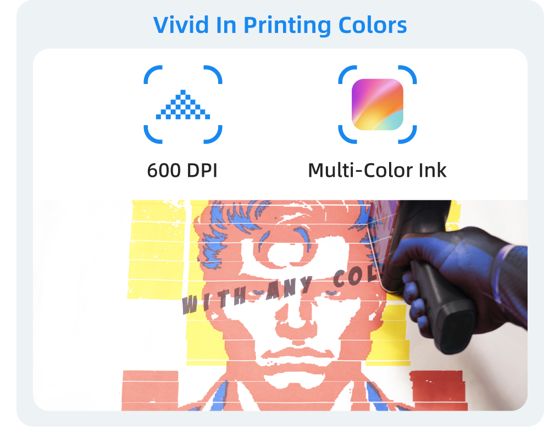This screenshot has width=560, height=443.
Task: Select the Multi-Color Ink gradient icon
Action: point(378,104)
